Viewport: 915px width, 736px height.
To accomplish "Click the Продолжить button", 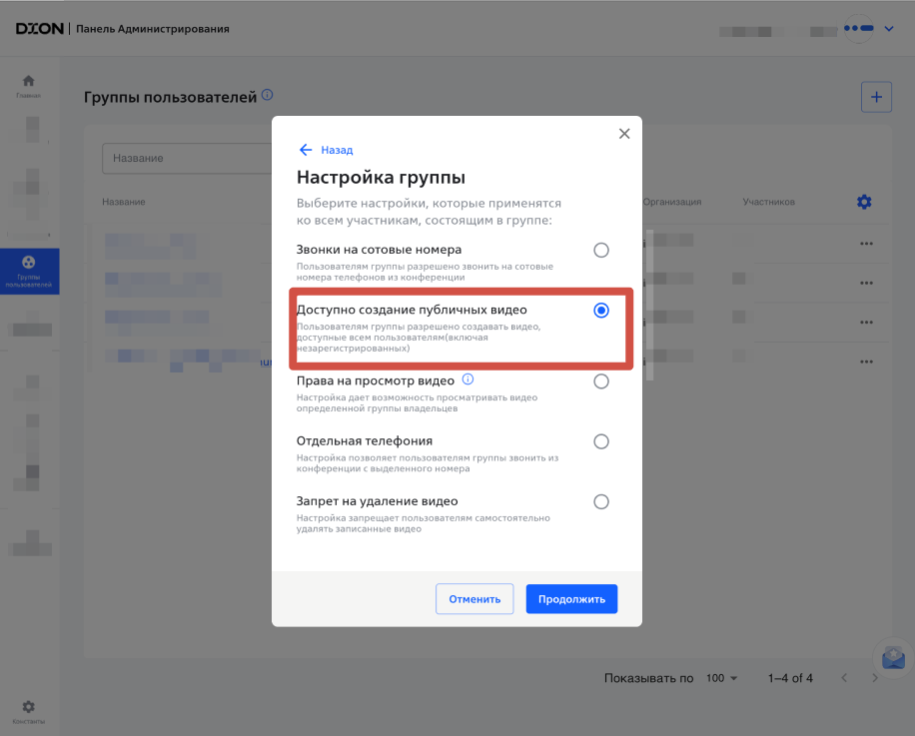I will 571,599.
